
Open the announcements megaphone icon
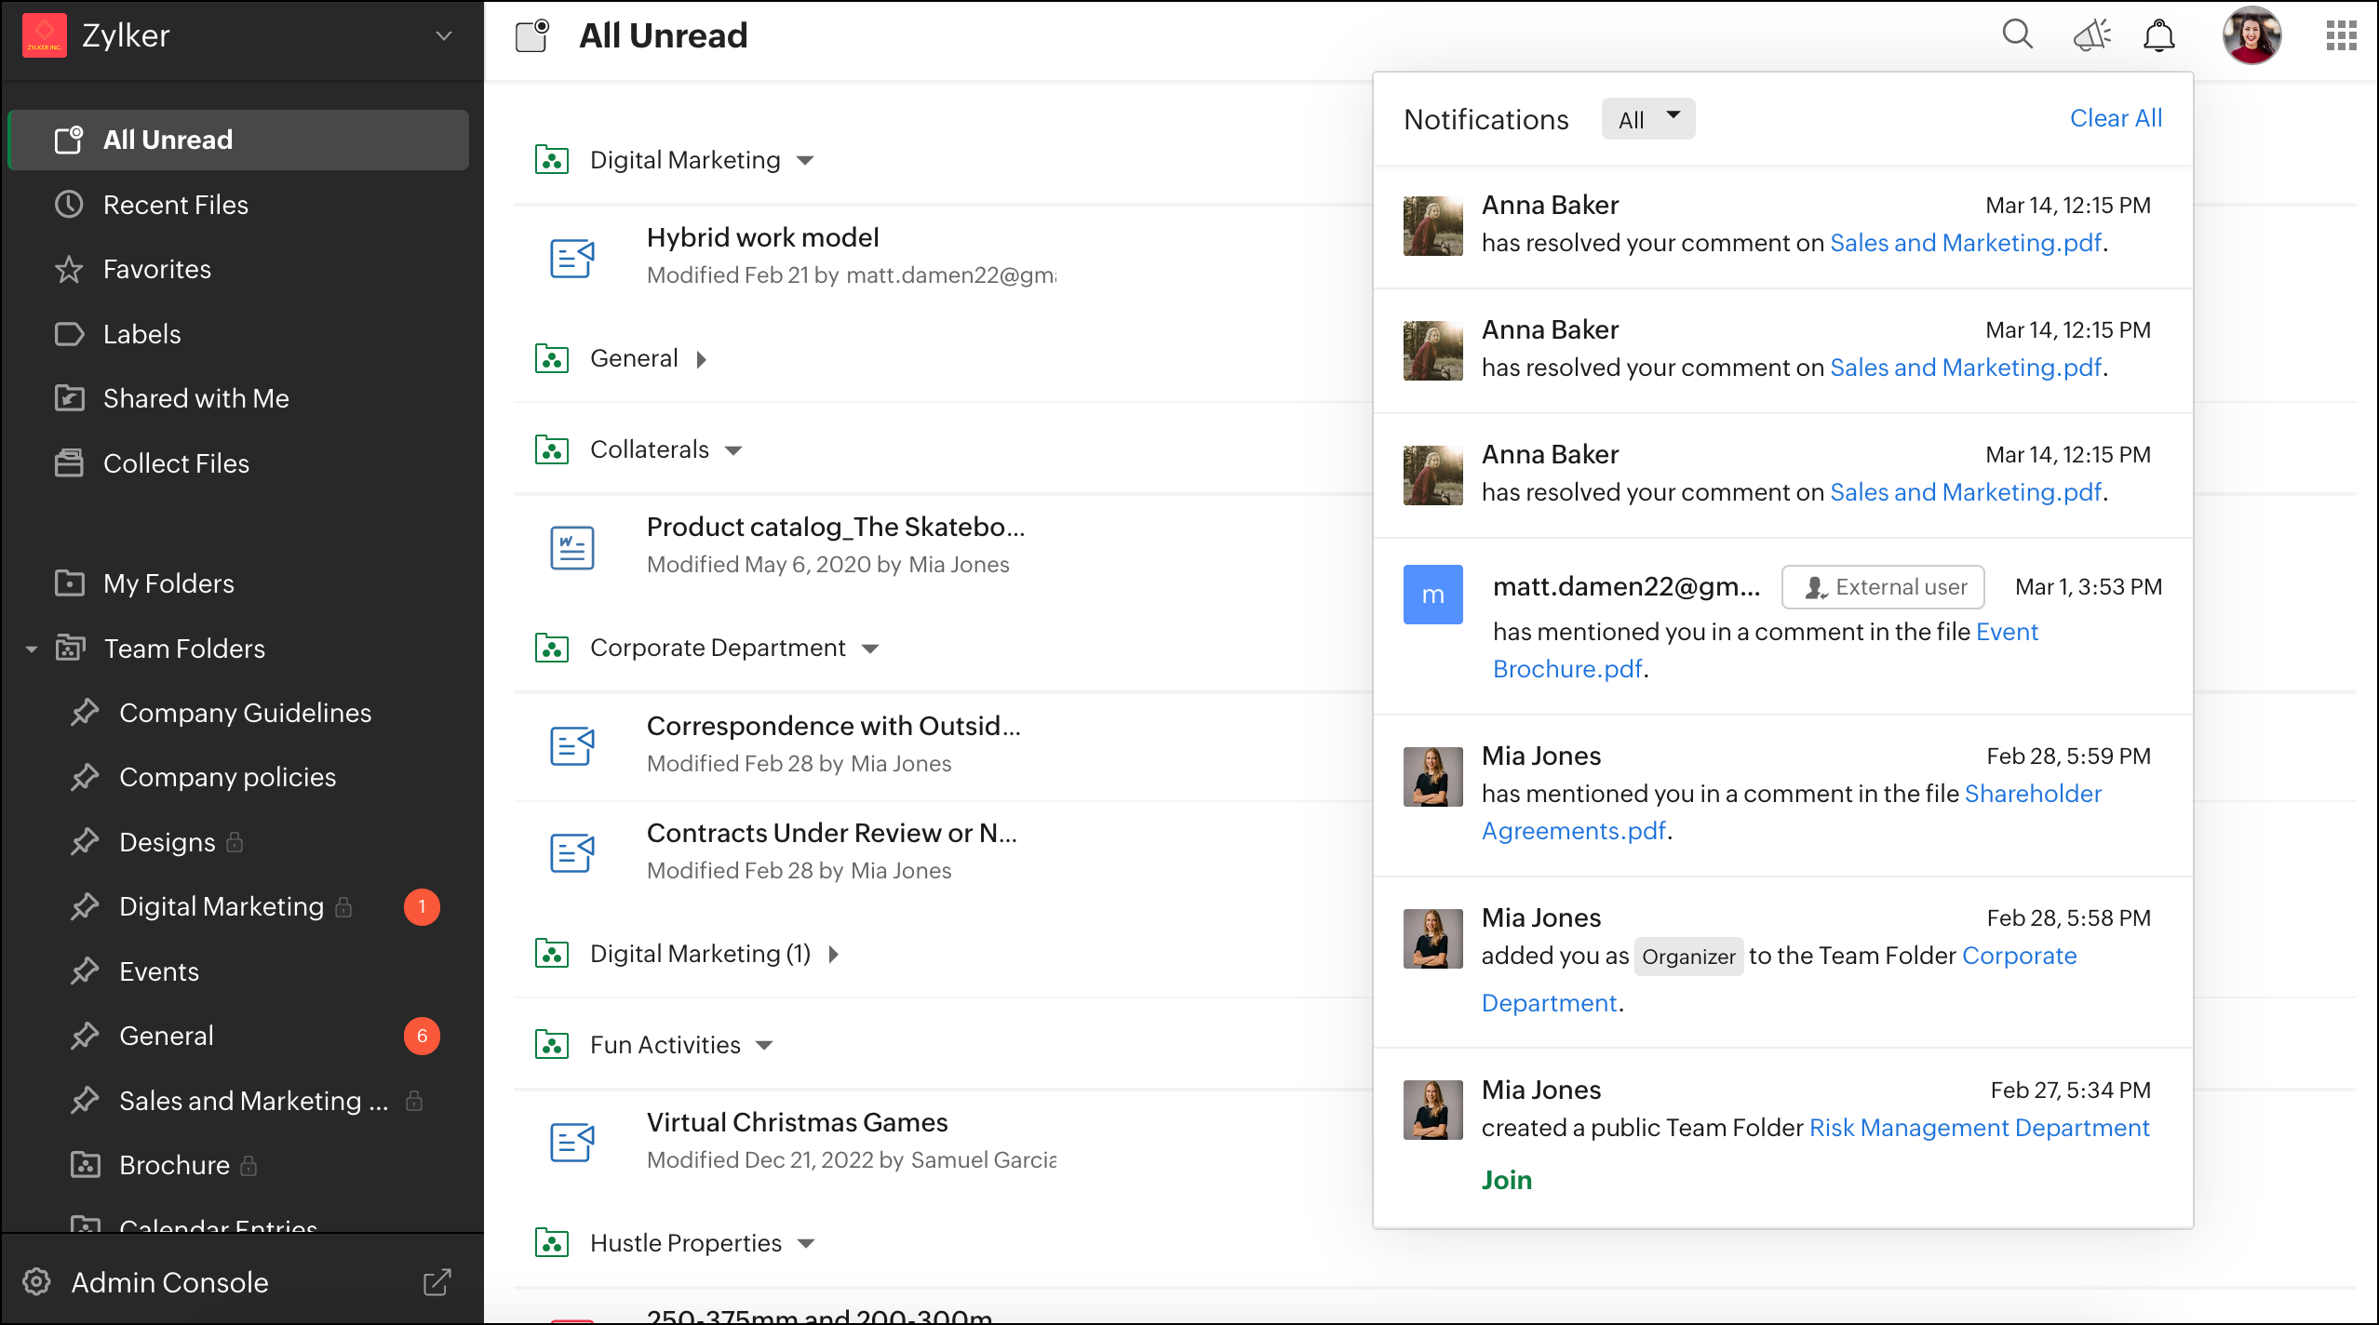[2091, 35]
